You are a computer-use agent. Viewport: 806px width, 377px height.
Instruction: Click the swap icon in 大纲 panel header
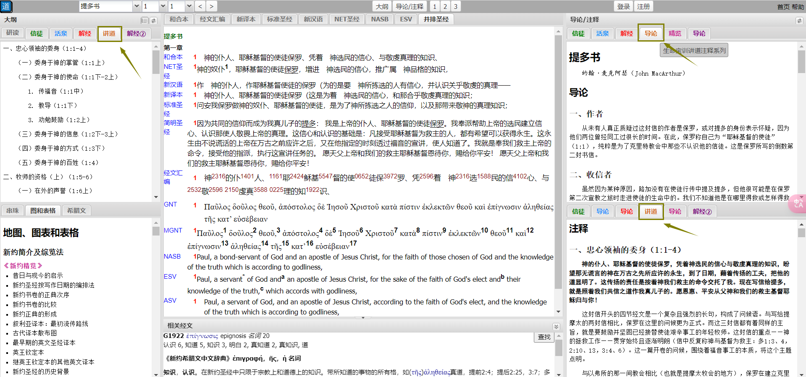[x=154, y=21]
